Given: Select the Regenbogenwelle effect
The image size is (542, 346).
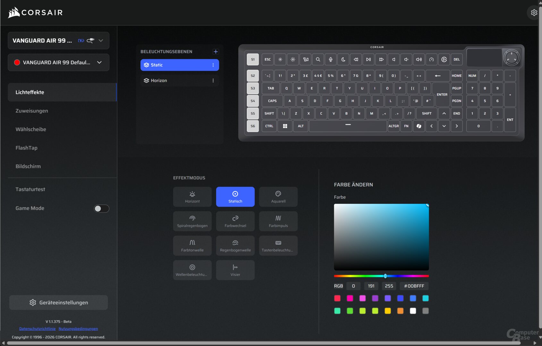Looking at the screenshot, I should click(x=235, y=245).
